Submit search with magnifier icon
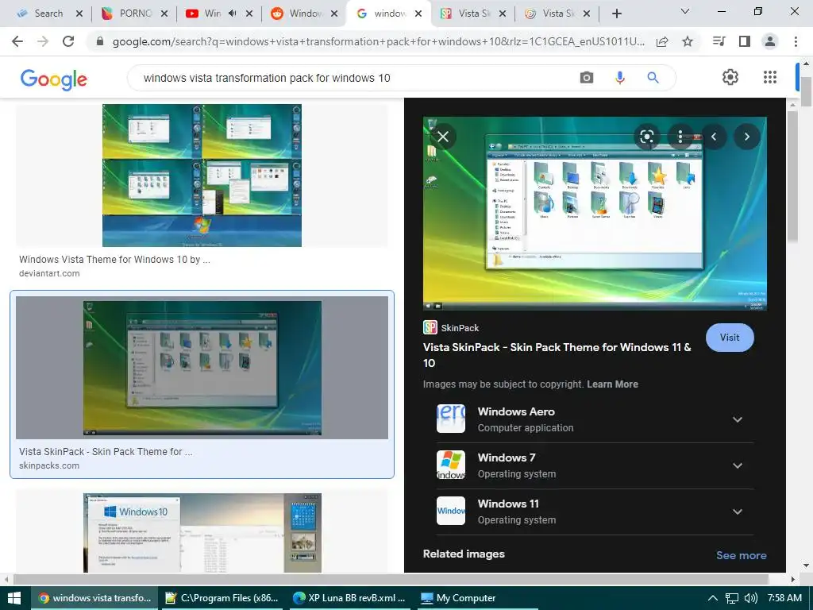Image resolution: width=813 pixels, height=610 pixels. 653,78
